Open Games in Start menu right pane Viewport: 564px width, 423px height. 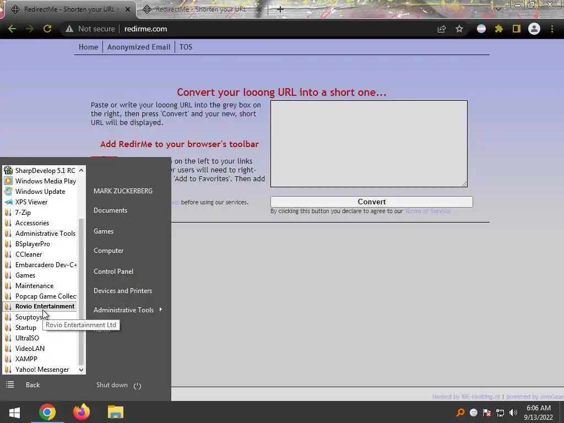click(x=104, y=231)
